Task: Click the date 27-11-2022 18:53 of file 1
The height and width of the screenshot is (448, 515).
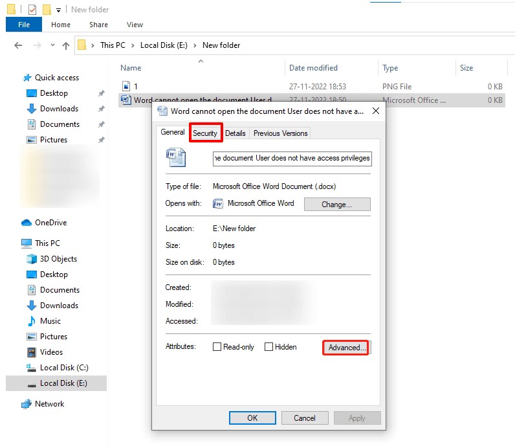Action: coord(318,87)
